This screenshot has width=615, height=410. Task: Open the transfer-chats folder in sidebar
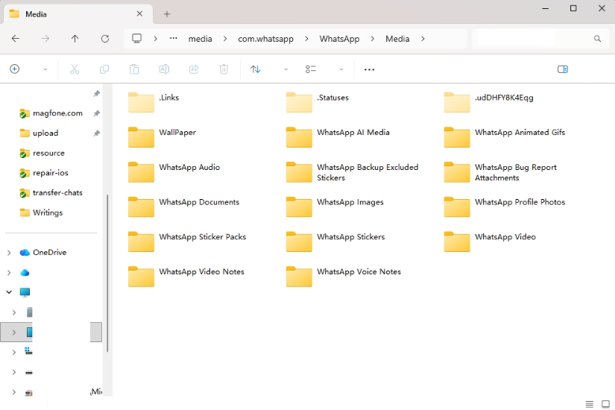point(57,192)
